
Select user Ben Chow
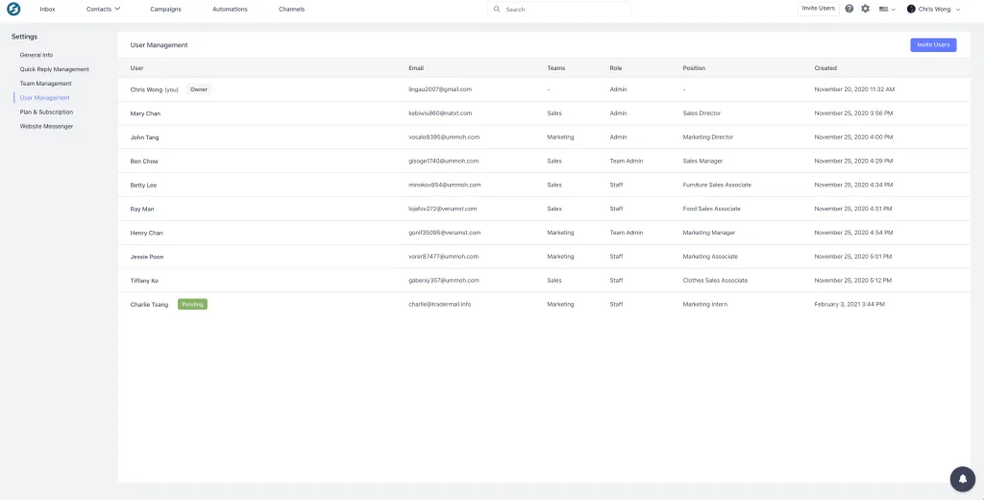pos(144,162)
